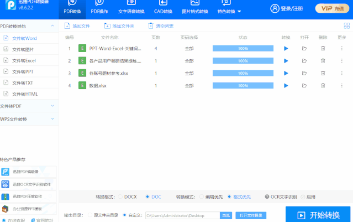Open 迅捷PDF压缩软件 recommended product
Screen dimensions: 353x222
(28, 197)
